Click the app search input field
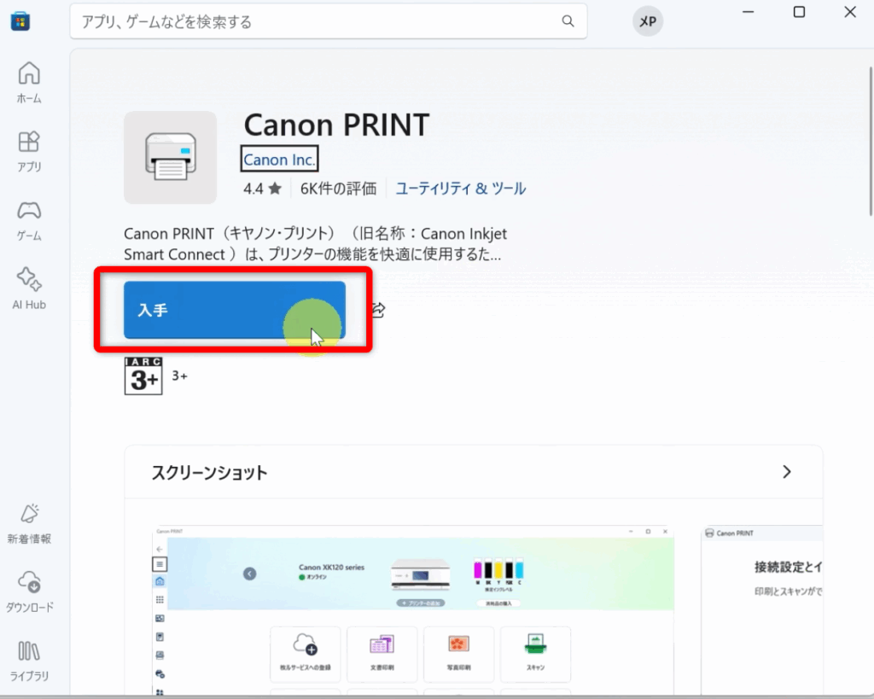Image resolution: width=874 pixels, height=699 pixels. (316, 21)
